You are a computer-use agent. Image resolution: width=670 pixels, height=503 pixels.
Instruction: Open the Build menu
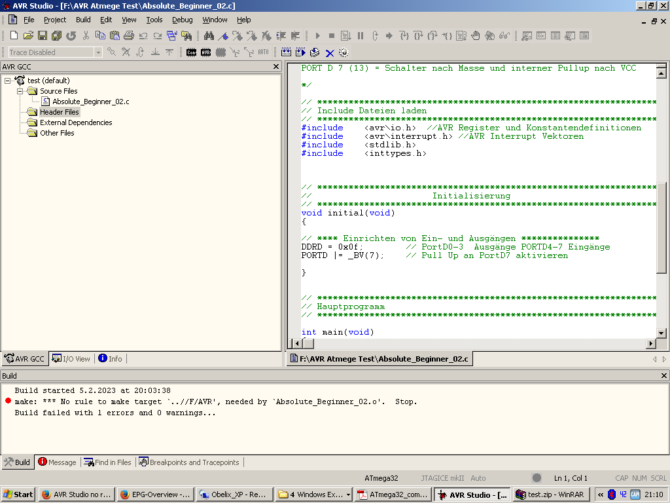coord(83,20)
